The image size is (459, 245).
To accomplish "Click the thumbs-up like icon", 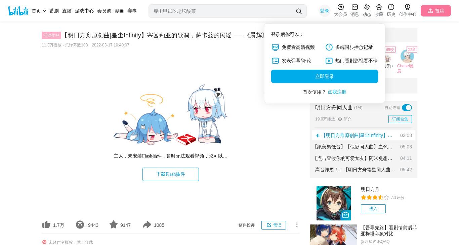I will (46, 225).
